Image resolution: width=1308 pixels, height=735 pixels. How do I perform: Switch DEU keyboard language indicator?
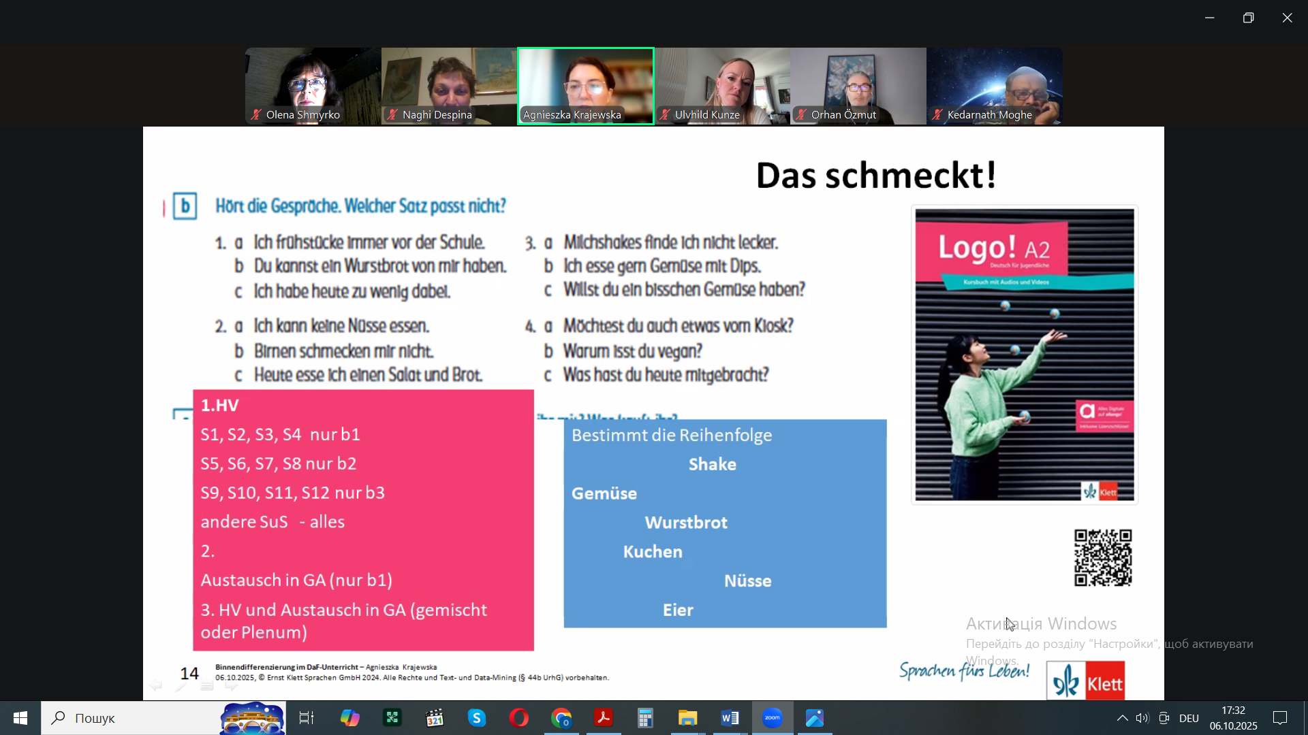(x=1189, y=718)
